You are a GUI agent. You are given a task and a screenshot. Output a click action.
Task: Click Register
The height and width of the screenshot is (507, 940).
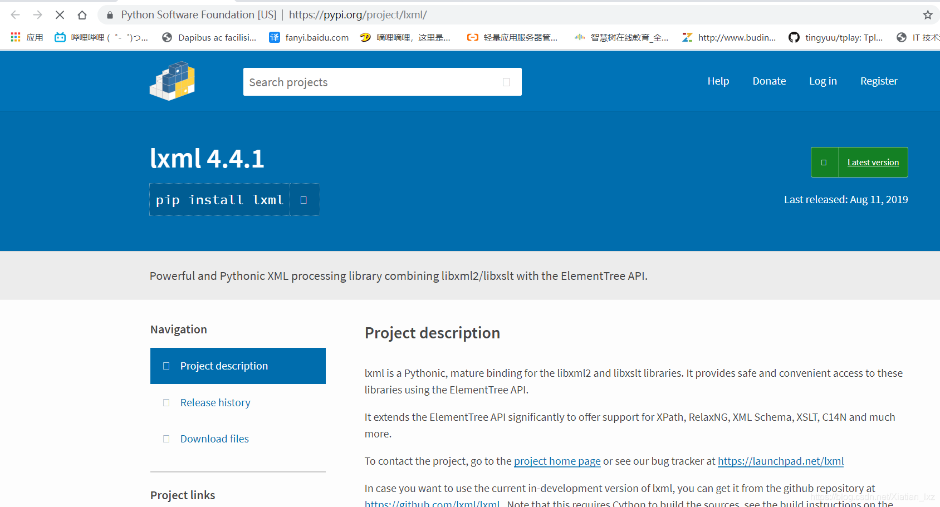click(879, 81)
